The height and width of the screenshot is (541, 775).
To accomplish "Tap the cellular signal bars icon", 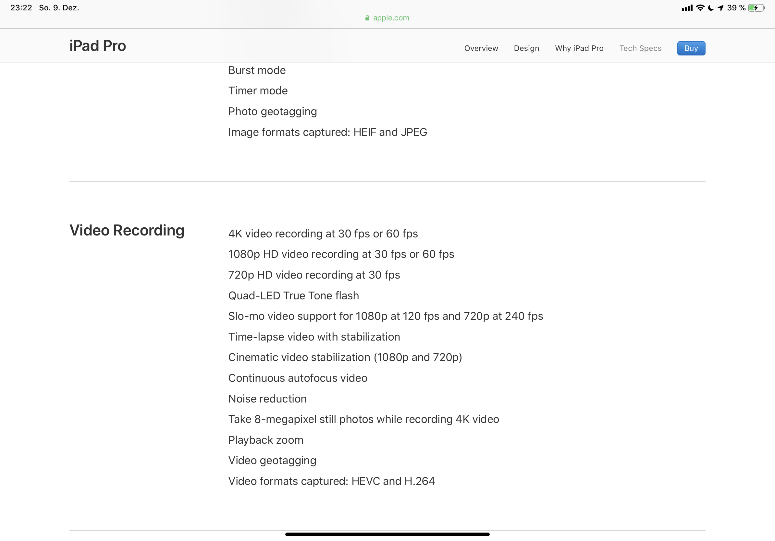I will coord(687,8).
